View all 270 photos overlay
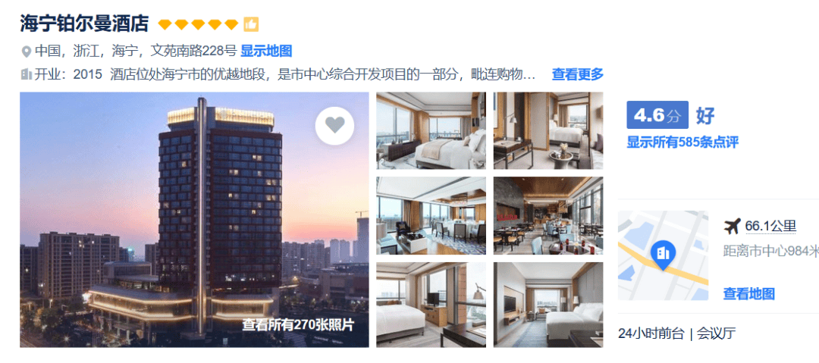 298,325
